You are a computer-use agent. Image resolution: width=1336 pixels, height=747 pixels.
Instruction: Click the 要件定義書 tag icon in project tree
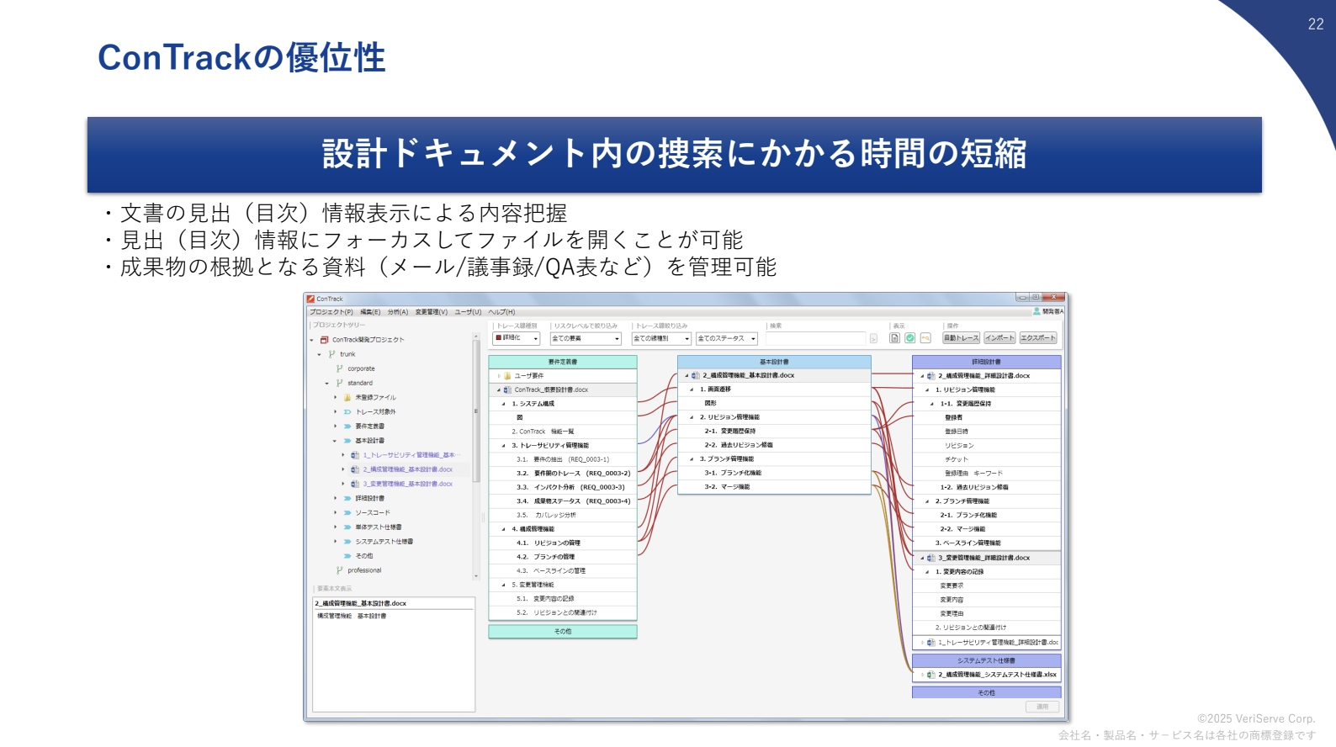coord(347,426)
